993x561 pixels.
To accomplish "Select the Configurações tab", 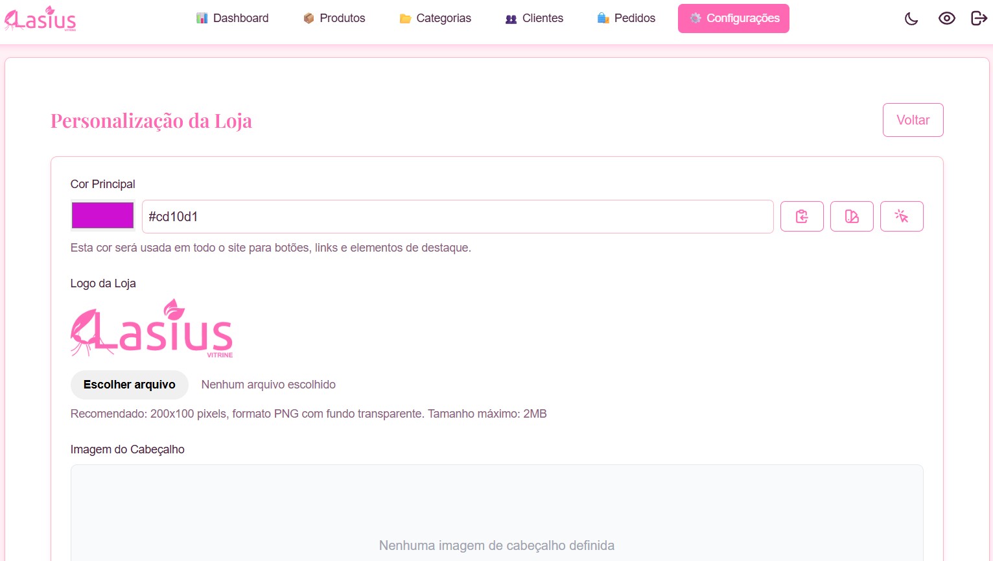I will [x=734, y=18].
